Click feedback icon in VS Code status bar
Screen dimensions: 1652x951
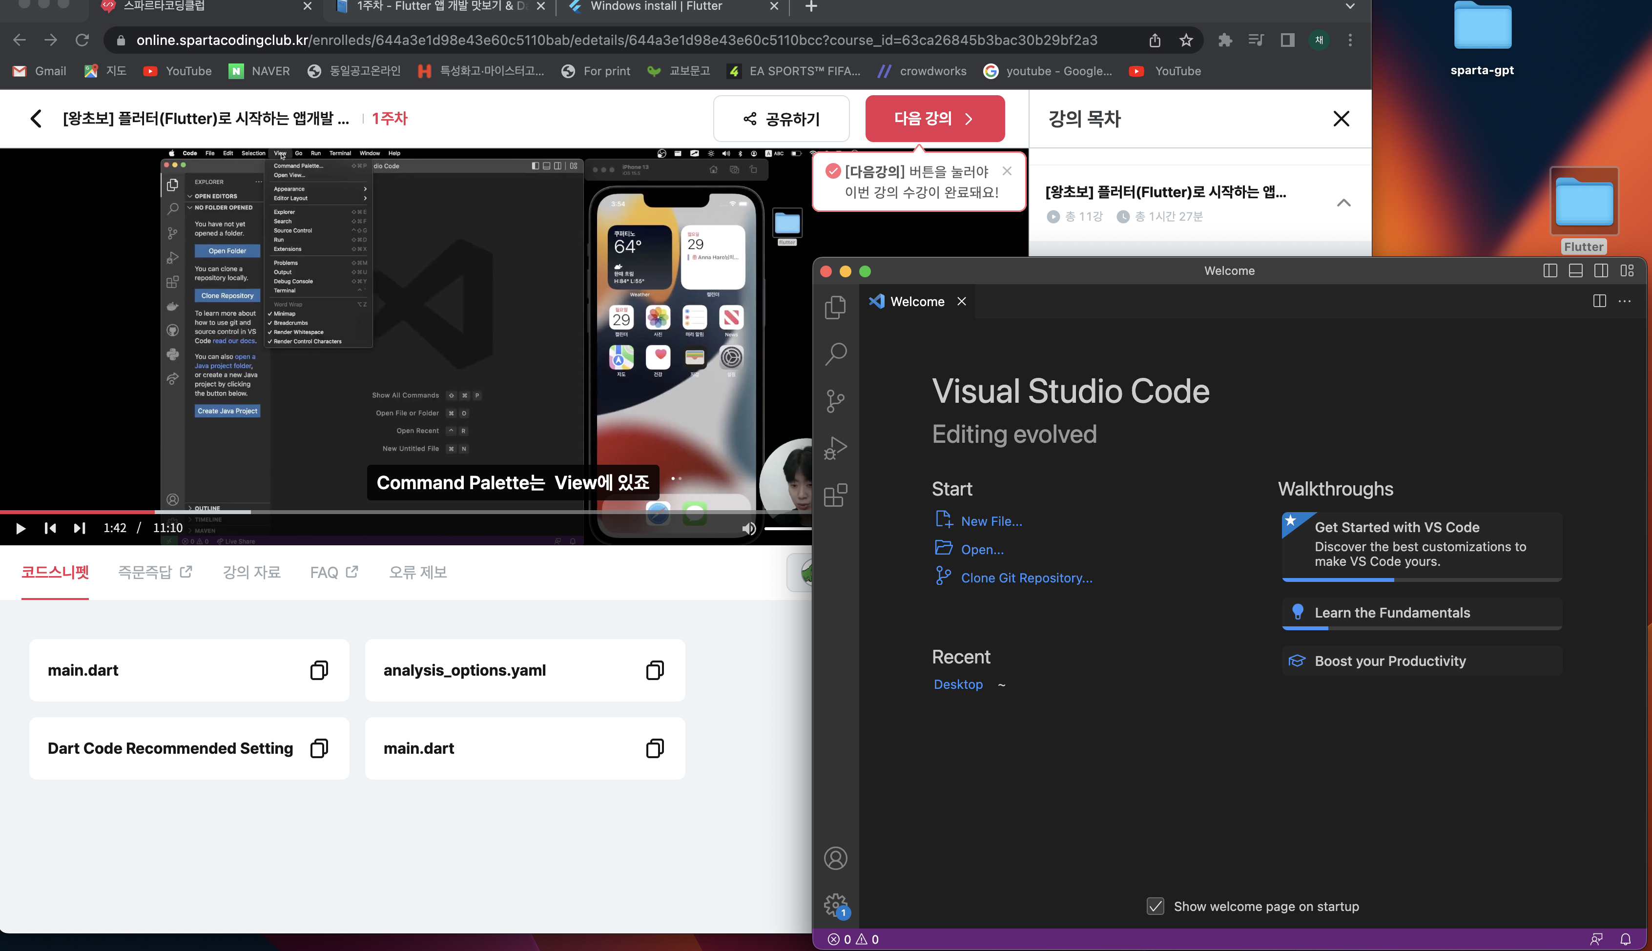(x=1596, y=939)
